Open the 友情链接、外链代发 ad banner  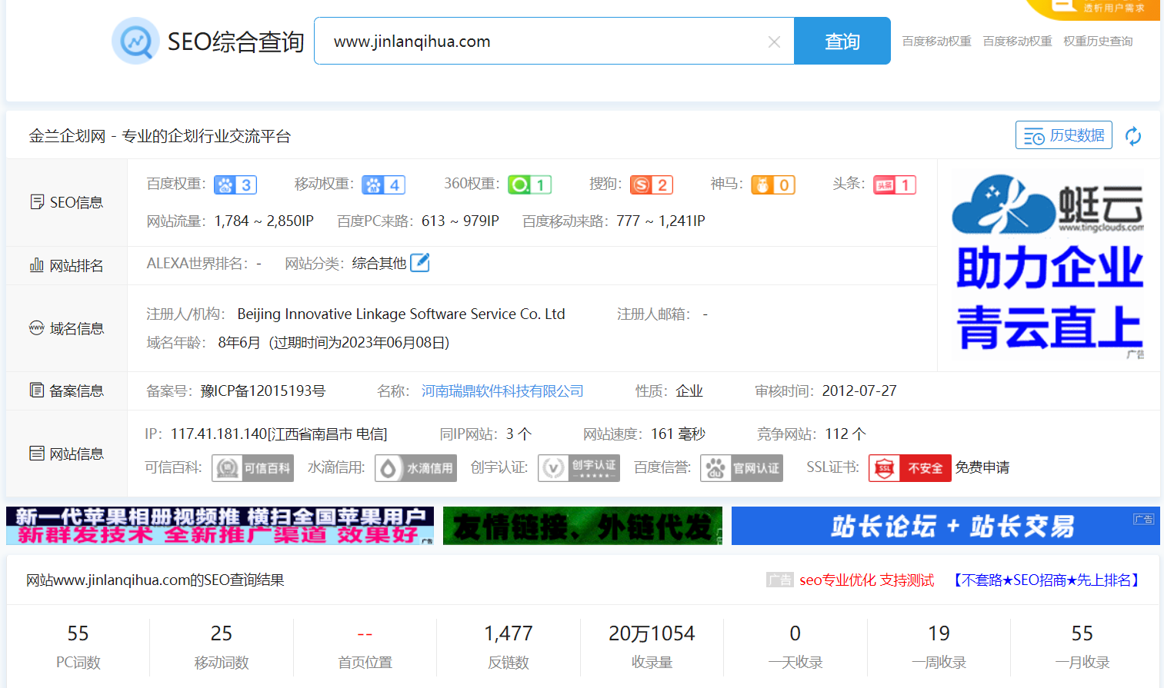(x=582, y=526)
